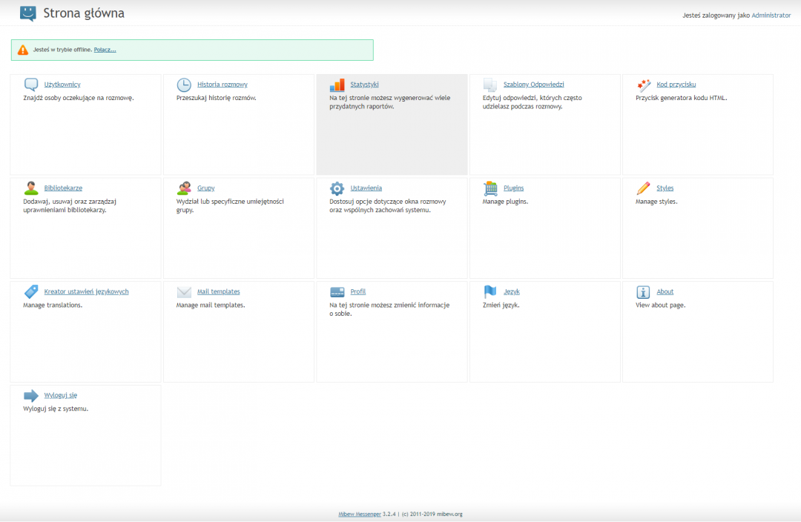Click the Użytkownicy speech bubble icon
This screenshot has width=801, height=522.
(31, 85)
